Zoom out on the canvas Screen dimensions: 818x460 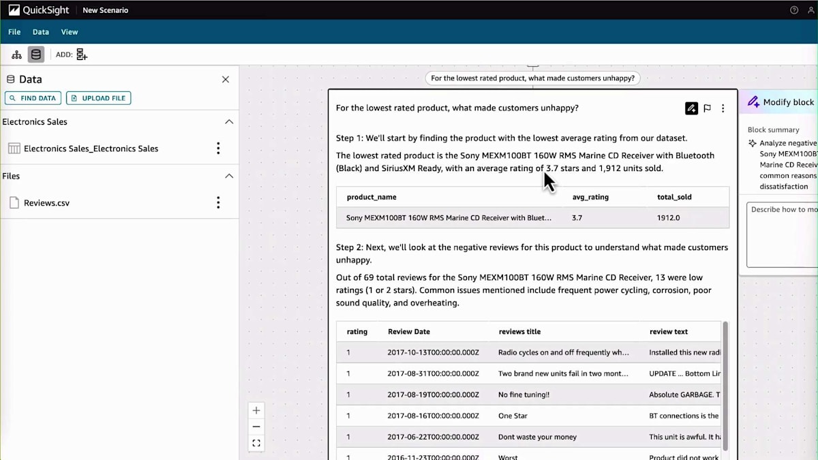256,427
